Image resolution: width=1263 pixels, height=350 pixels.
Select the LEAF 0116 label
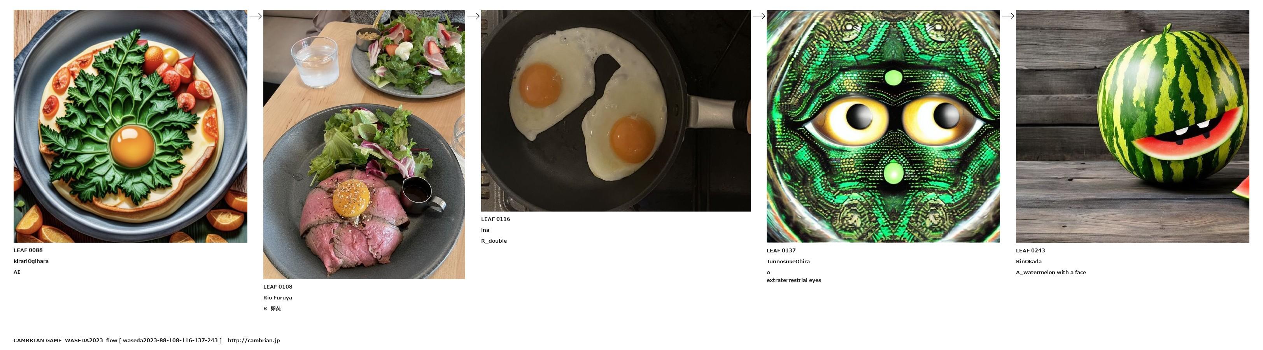coord(495,219)
